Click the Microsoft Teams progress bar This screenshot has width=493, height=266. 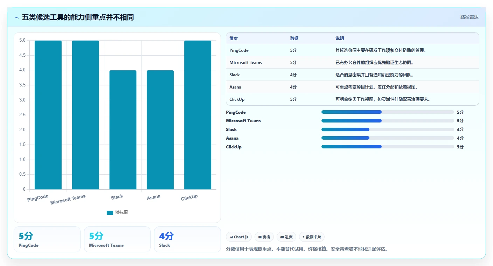(x=388, y=121)
